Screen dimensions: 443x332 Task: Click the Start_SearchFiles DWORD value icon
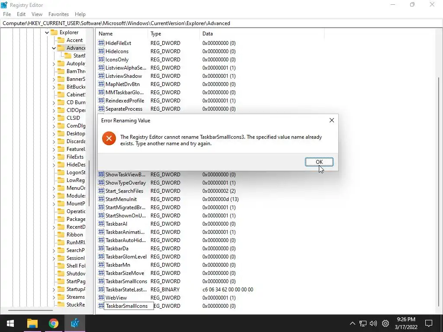101,191
